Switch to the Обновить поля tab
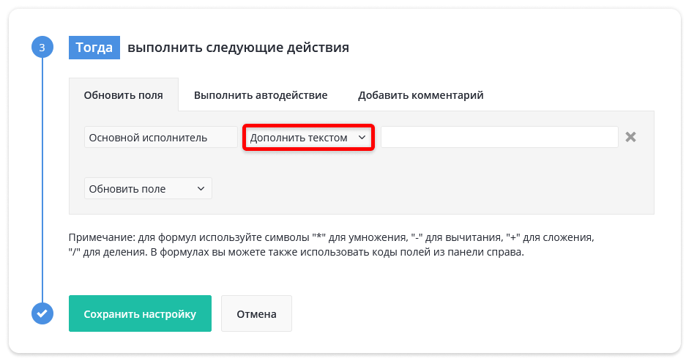Screen dimensions: 686x364 124,95
